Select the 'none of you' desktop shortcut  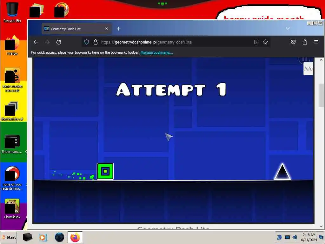click(x=12, y=178)
